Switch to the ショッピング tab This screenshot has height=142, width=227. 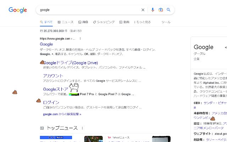click(104, 22)
